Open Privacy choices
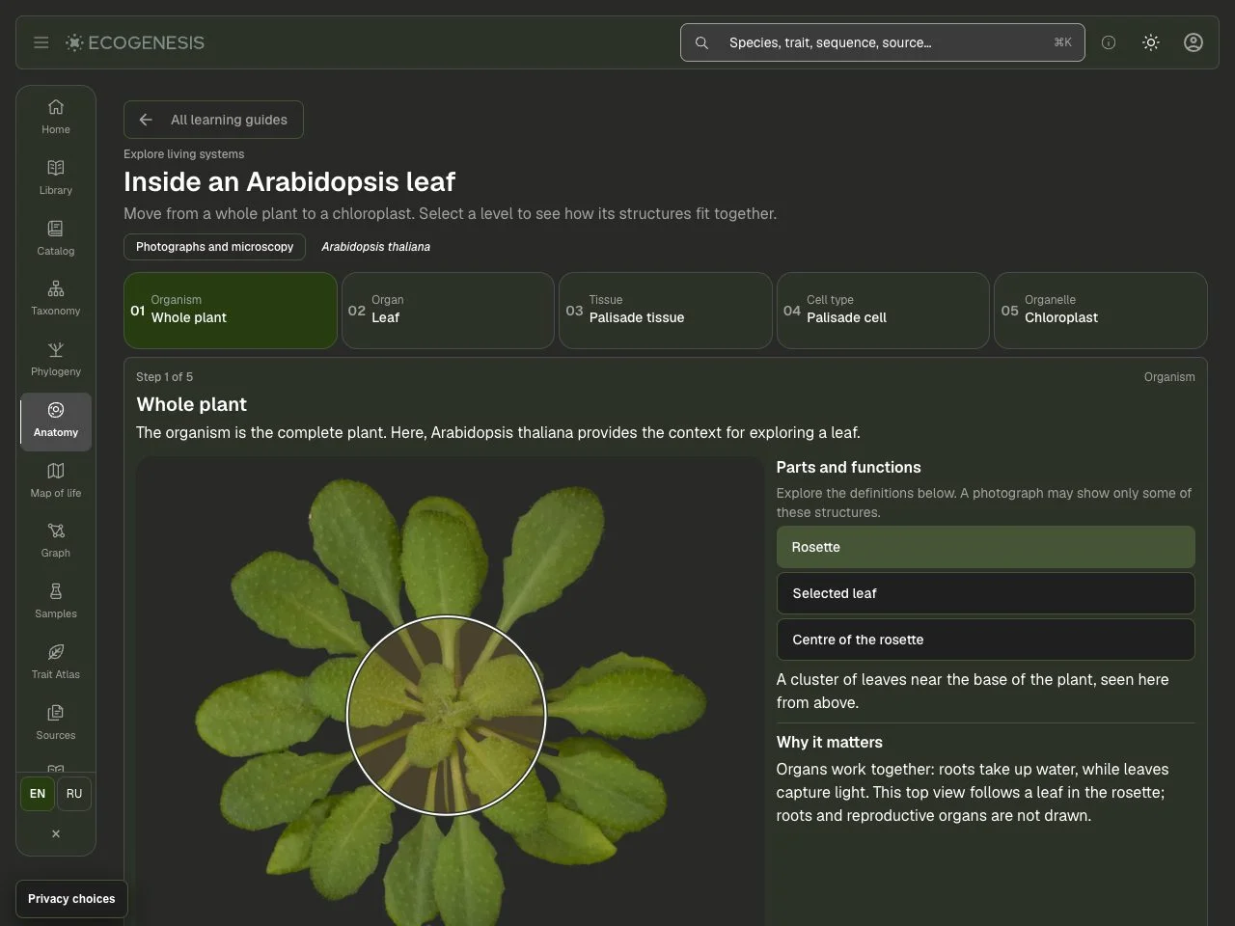Image resolution: width=1235 pixels, height=926 pixels. coord(71,899)
